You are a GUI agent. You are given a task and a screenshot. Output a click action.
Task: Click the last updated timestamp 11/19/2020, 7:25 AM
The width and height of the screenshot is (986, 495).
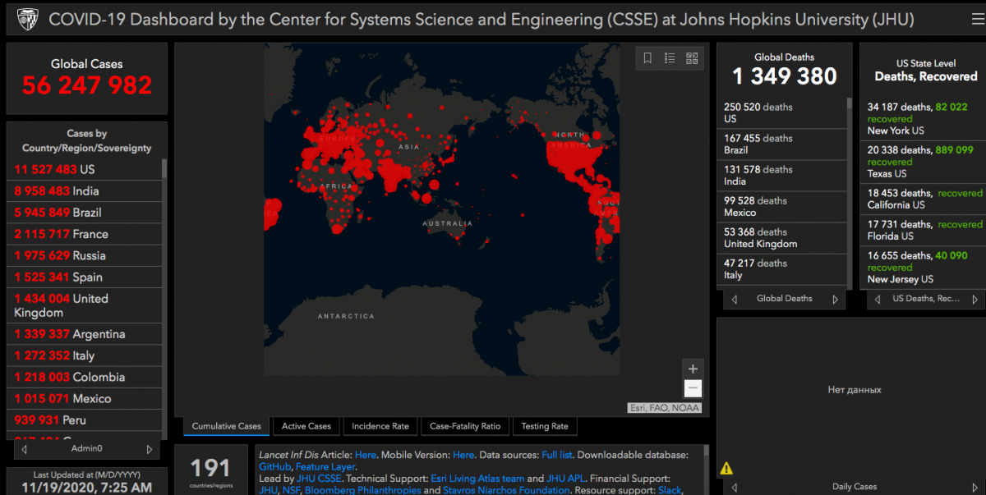(86, 488)
